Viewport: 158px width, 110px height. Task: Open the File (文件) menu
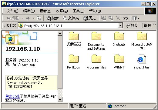12,11
